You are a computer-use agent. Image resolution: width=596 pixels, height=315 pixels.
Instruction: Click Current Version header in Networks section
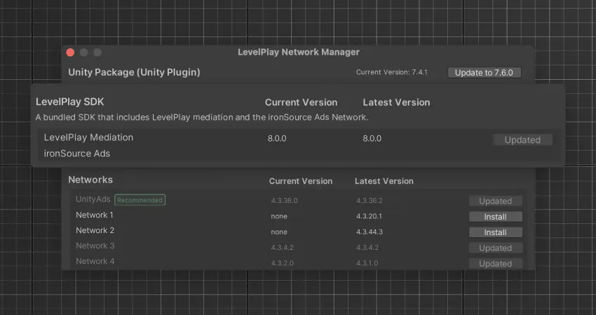click(301, 181)
